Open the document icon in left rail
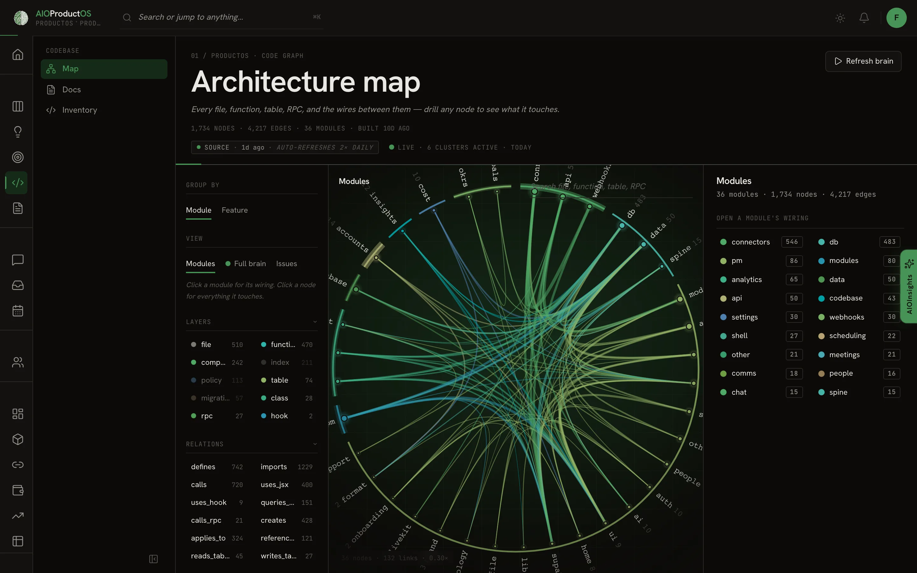This screenshot has width=917, height=573. pos(18,208)
